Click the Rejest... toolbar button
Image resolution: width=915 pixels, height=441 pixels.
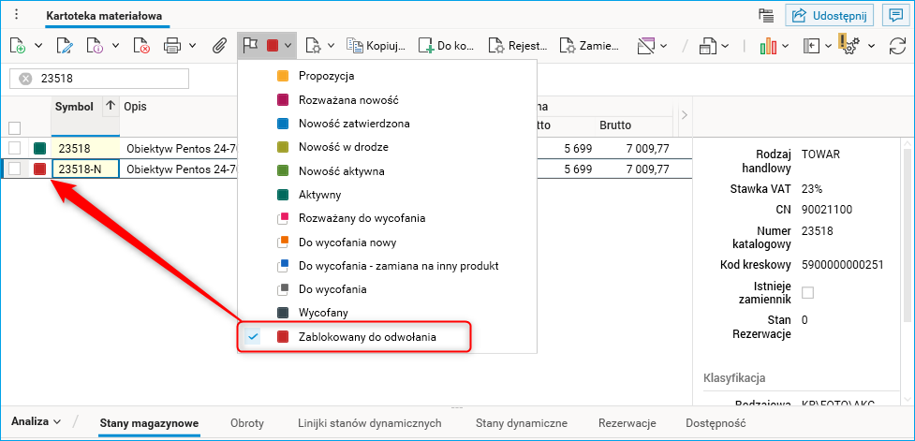[x=518, y=46]
